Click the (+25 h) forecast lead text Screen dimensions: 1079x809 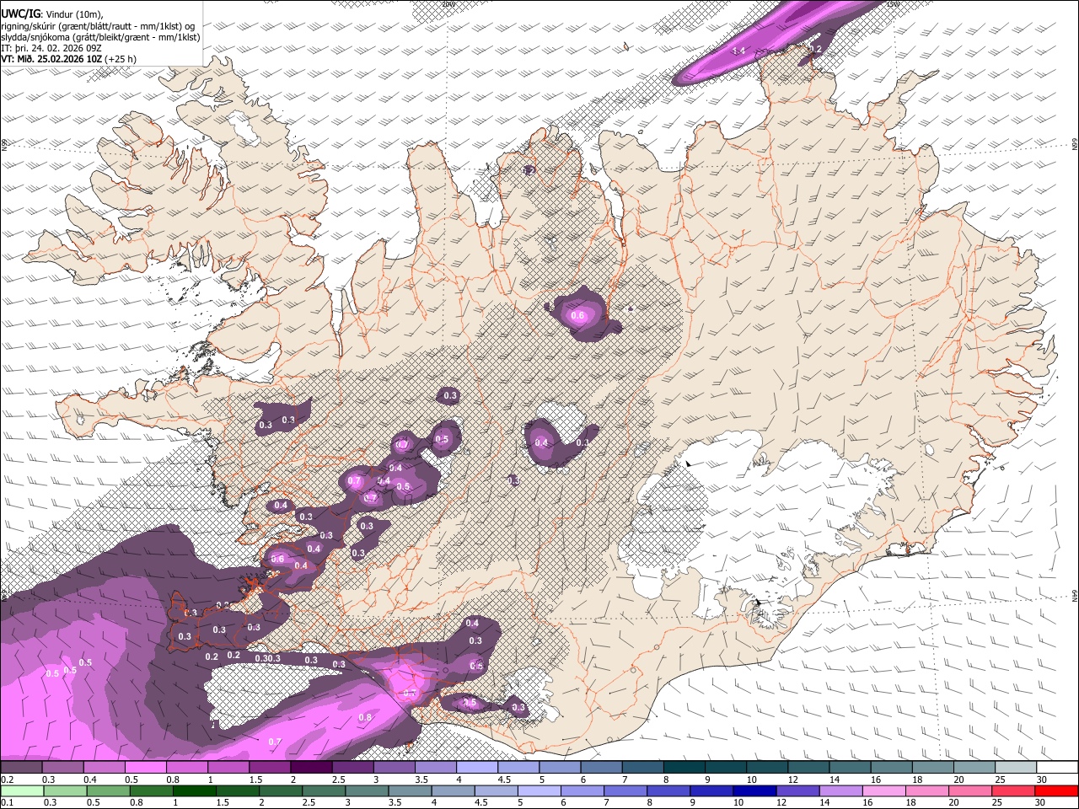(x=121, y=59)
